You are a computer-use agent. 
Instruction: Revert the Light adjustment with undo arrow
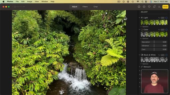pos(159,18)
